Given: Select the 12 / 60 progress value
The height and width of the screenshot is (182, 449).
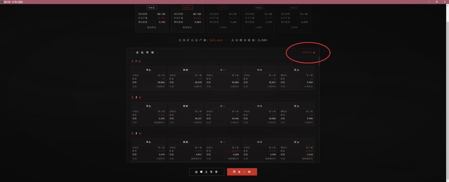Looking at the screenshot, I should [x=268, y=14].
